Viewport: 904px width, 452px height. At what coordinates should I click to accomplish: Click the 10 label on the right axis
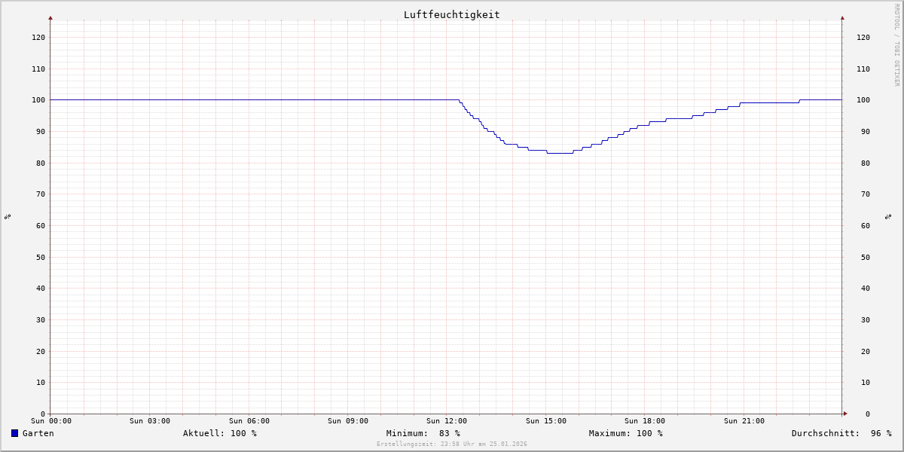[866, 382]
